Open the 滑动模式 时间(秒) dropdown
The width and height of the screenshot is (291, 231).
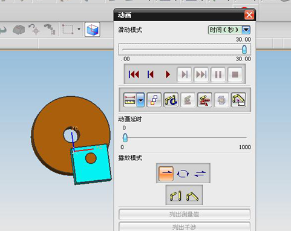click(246, 30)
